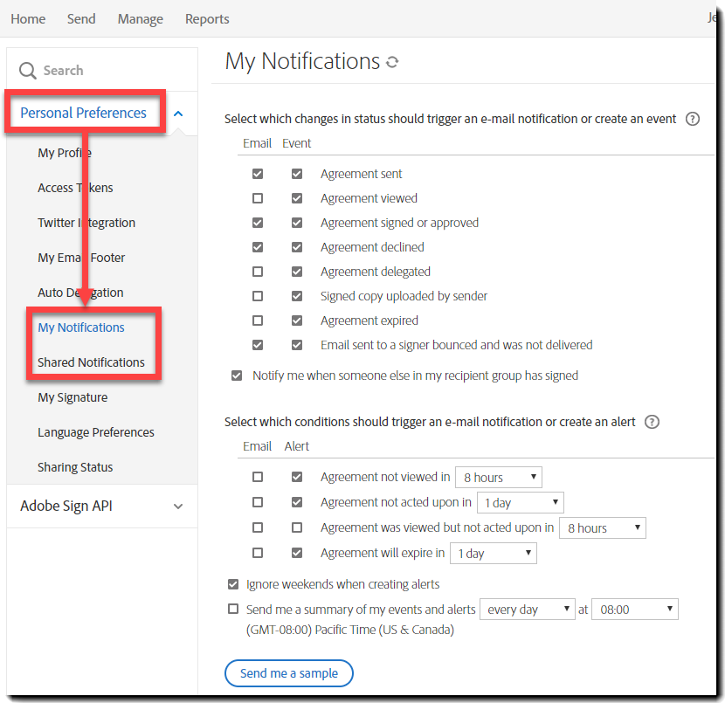
Task: Switch to the Reports tab
Action: coord(207,18)
